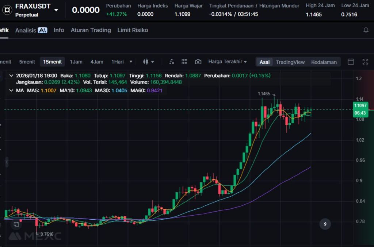Open the Aturan Trading tab

[x=91, y=30]
